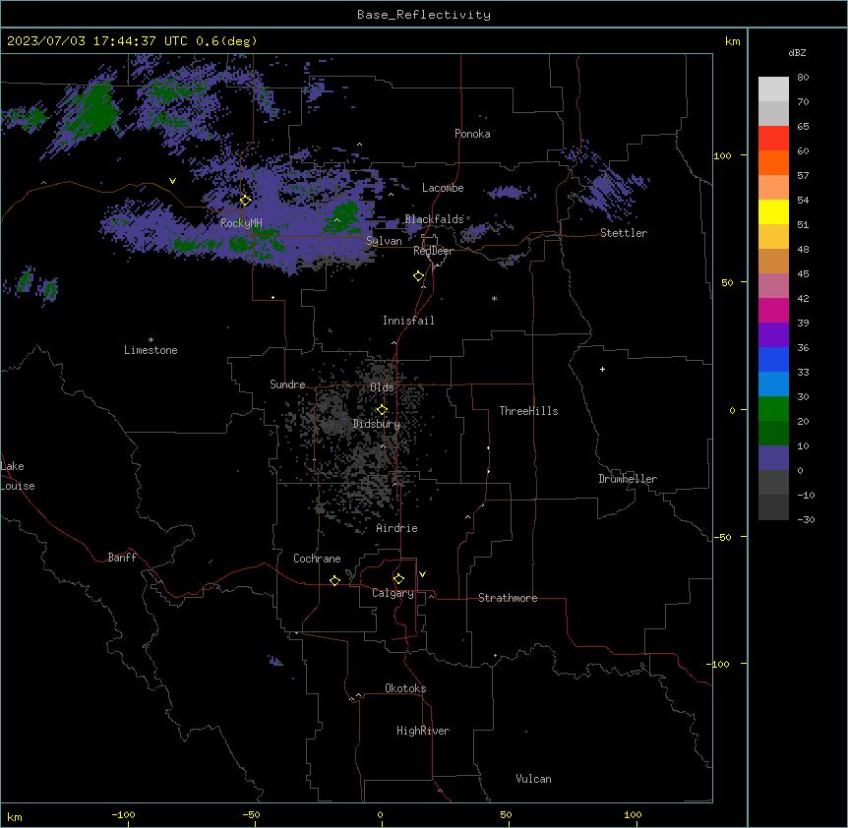Click the Innisfail town label
848x828 pixels.
pos(408,321)
